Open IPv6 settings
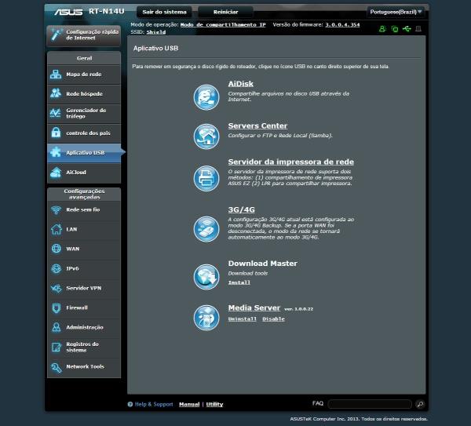Screen dimensions: 471x426 click(x=84, y=268)
